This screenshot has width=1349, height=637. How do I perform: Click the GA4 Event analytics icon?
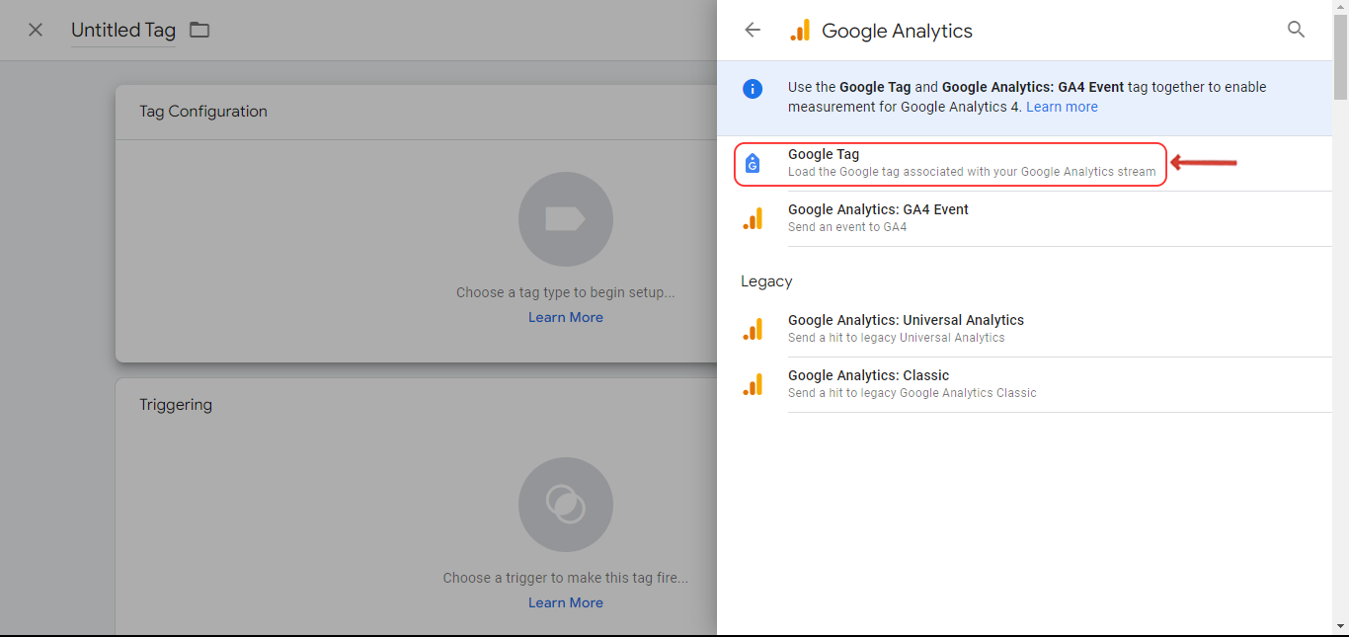tap(753, 218)
